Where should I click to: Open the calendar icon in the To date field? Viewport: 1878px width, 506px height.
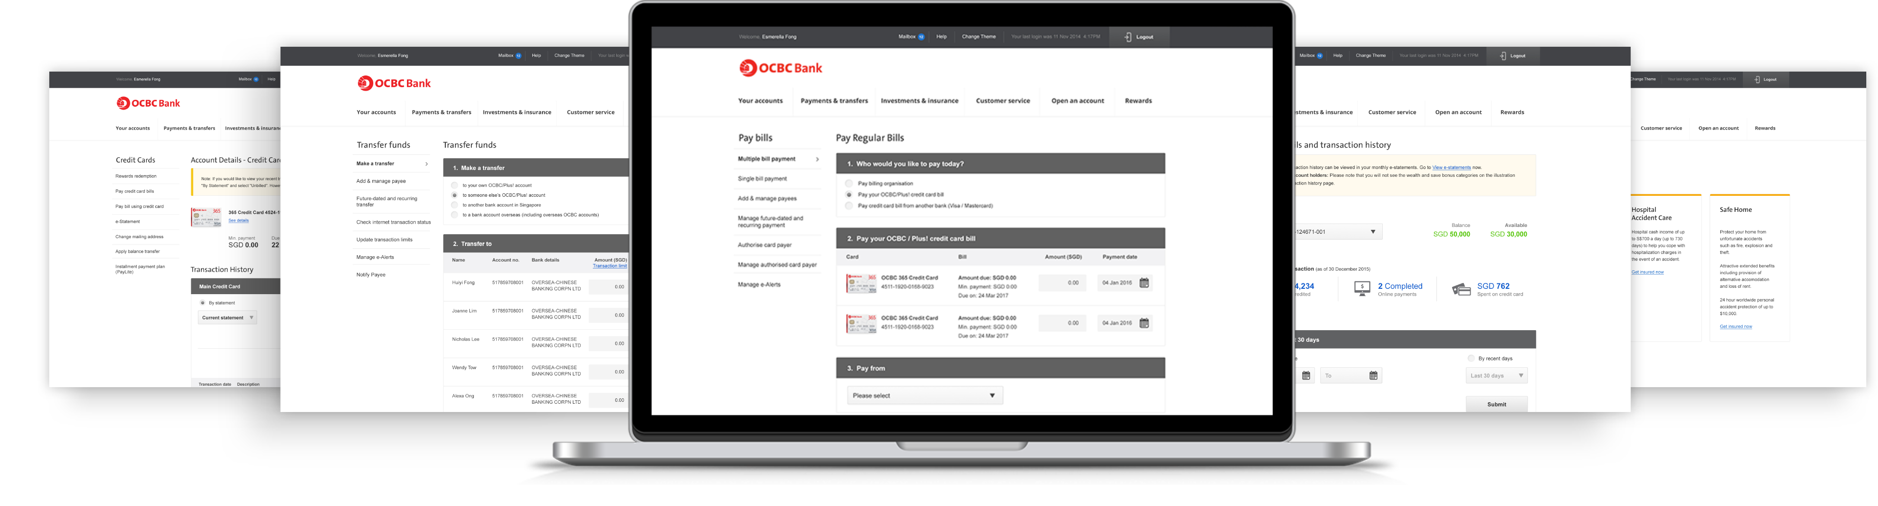point(1373,375)
